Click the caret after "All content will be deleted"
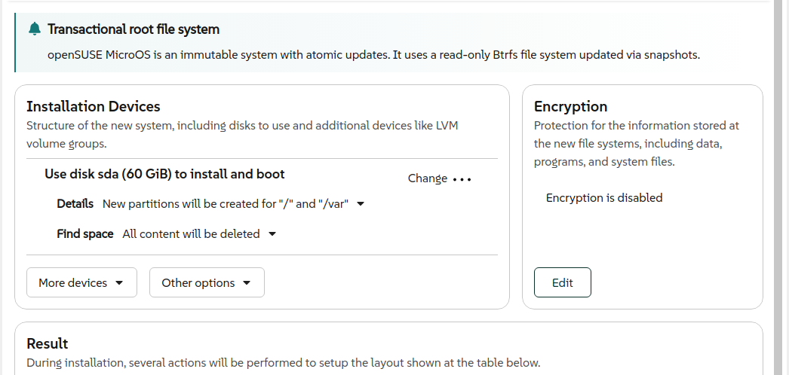 click(x=272, y=234)
